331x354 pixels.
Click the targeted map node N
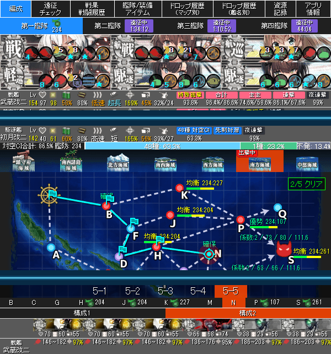(209, 254)
